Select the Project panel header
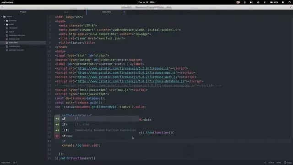This screenshot has width=293, height=165. 23,12
